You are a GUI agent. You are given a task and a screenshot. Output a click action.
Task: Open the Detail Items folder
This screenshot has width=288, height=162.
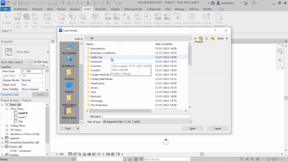(x=97, y=83)
